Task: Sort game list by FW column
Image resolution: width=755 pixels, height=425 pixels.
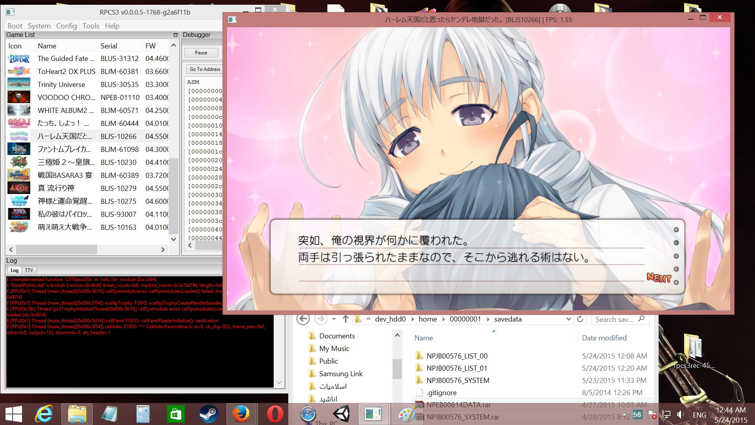Action: (x=156, y=46)
